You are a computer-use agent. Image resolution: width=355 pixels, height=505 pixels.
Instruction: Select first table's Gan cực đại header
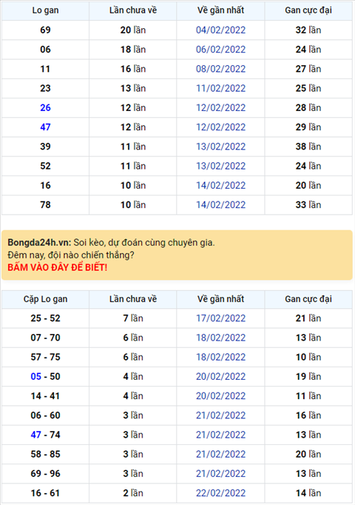(308, 11)
